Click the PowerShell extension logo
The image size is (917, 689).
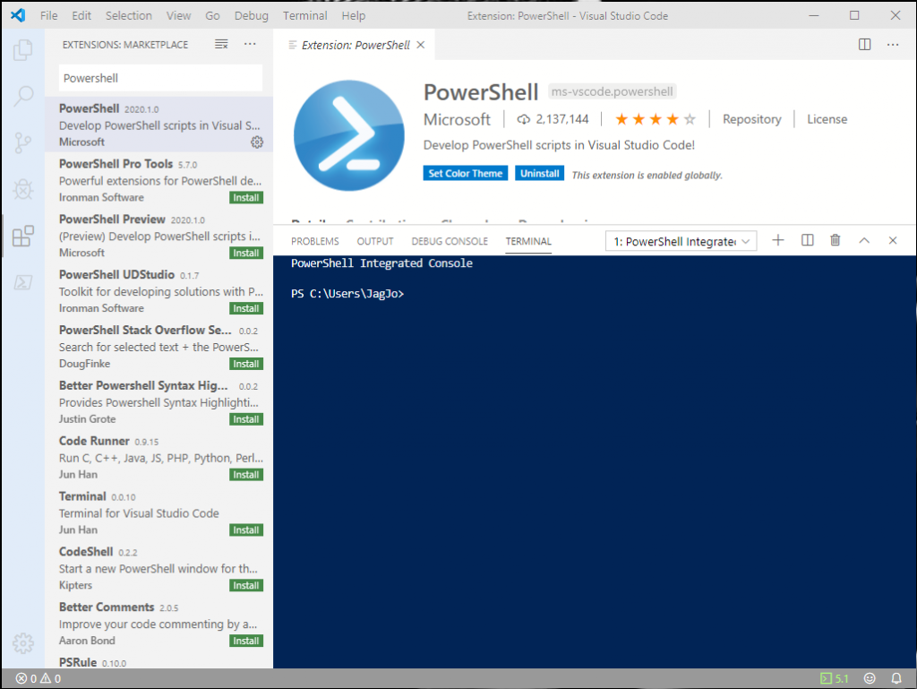point(349,135)
